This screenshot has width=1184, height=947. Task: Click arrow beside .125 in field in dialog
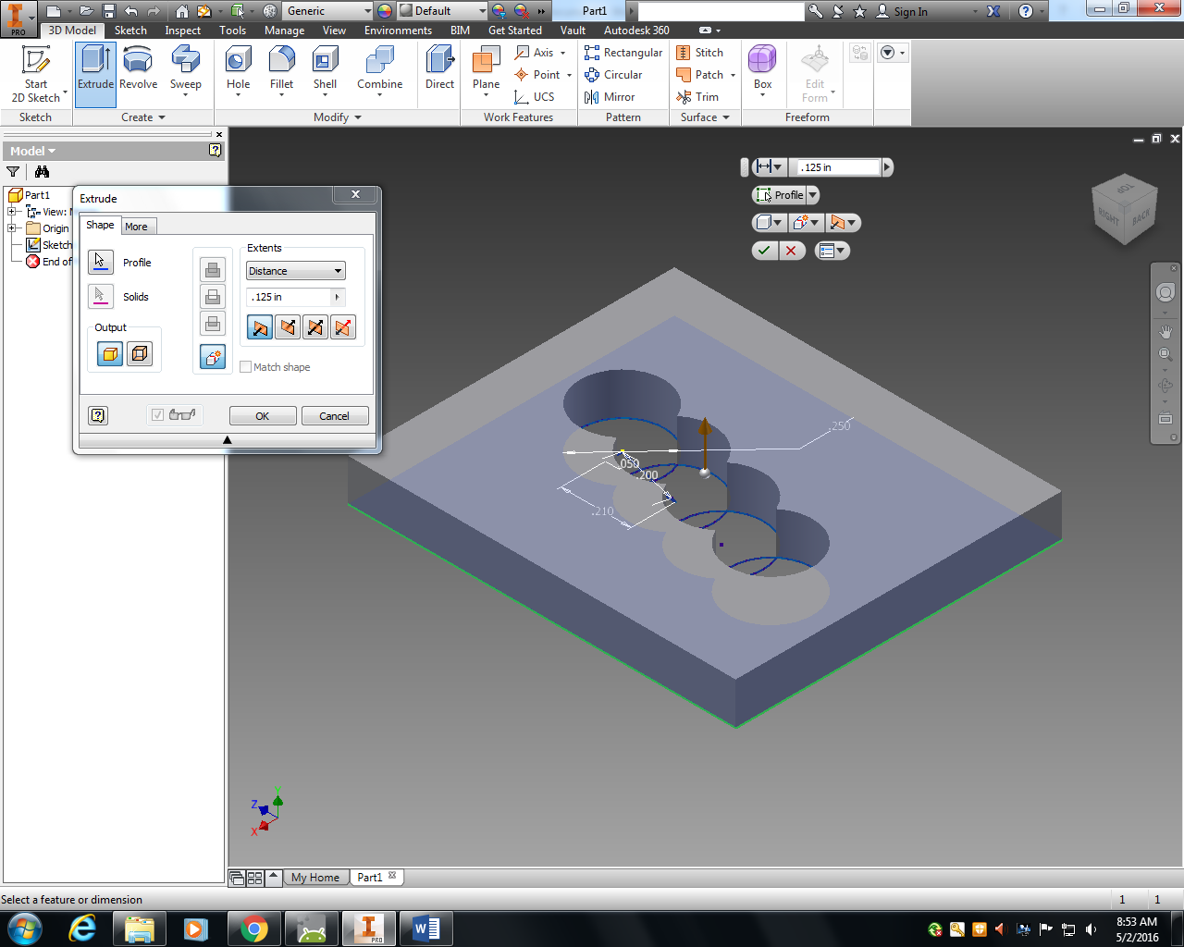pyautogui.click(x=337, y=297)
